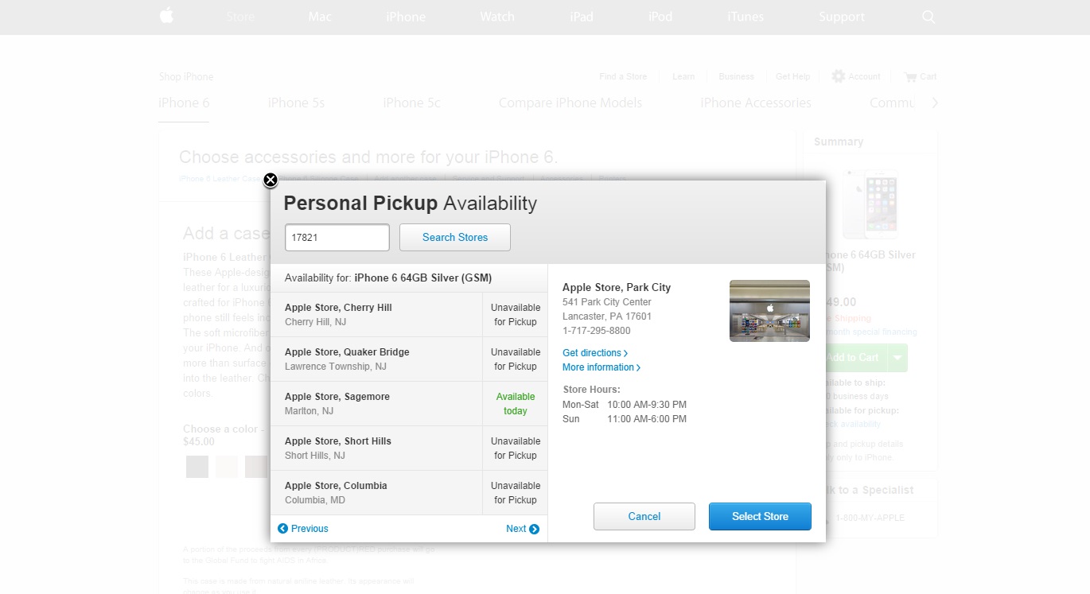
Task: Click the Park City store photo
Action: click(x=769, y=311)
